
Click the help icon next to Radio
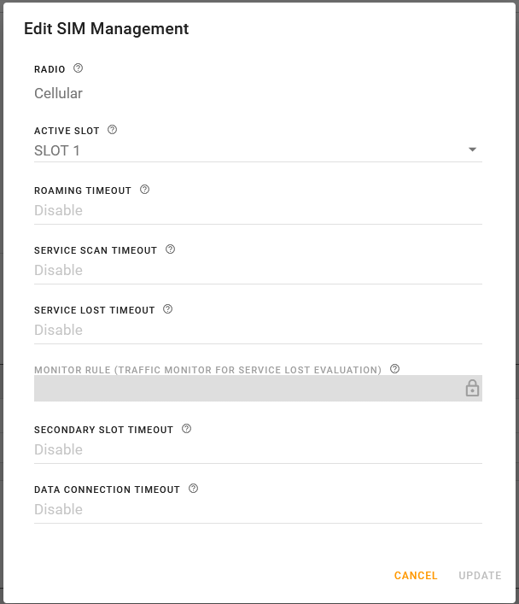tap(79, 68)
